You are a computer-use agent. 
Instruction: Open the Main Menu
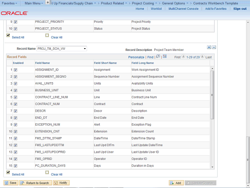34,3
